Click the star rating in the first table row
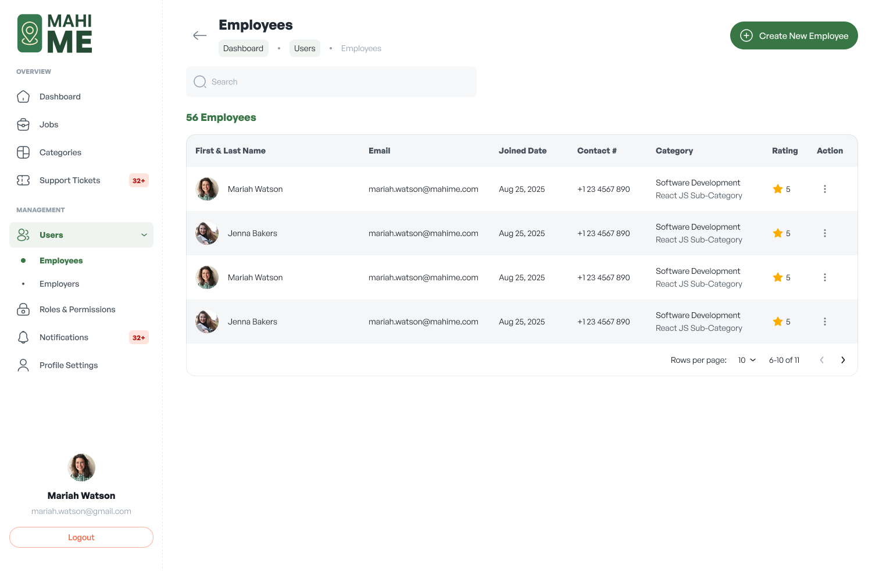This screenshot has width=879, height=571. [x=781, y=189]
